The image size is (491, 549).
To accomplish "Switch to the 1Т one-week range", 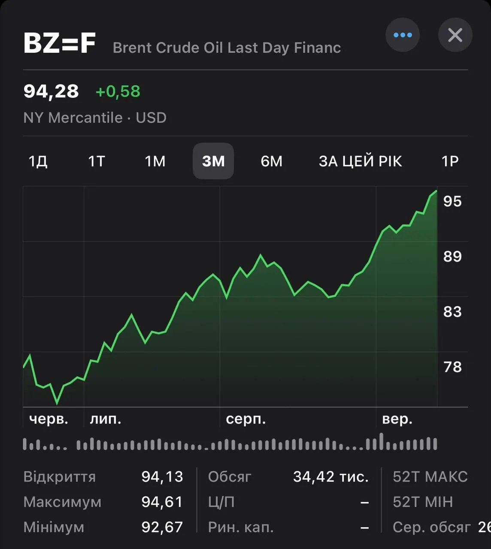I will pyautogui.click(x=97, y=161).
